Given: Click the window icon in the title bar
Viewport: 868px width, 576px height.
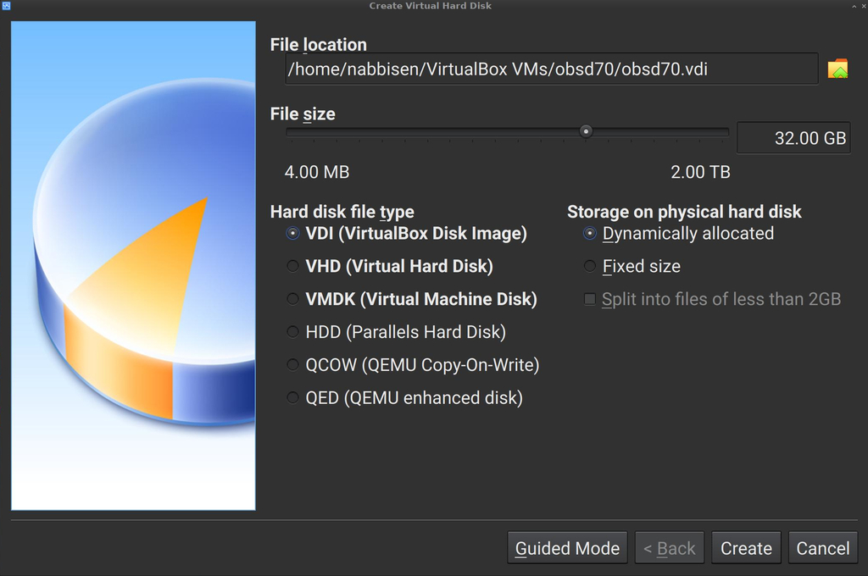Looking at the screenshot, I should tap(6, 6).
